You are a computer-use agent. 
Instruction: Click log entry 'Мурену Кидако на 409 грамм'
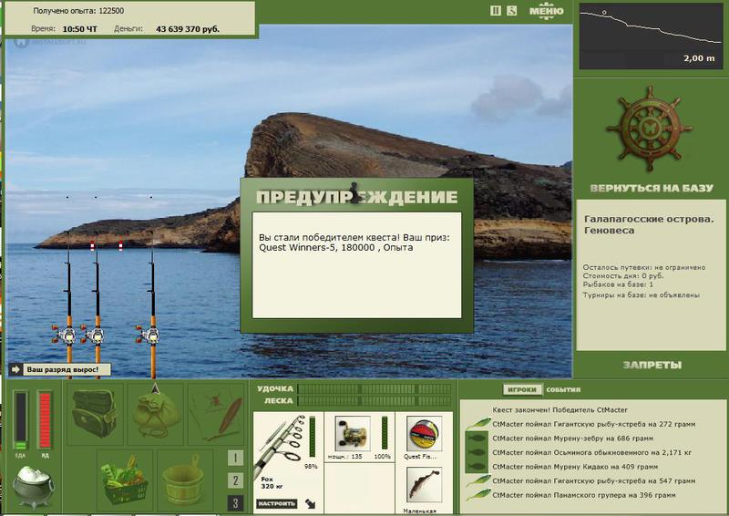click(575, 467)
